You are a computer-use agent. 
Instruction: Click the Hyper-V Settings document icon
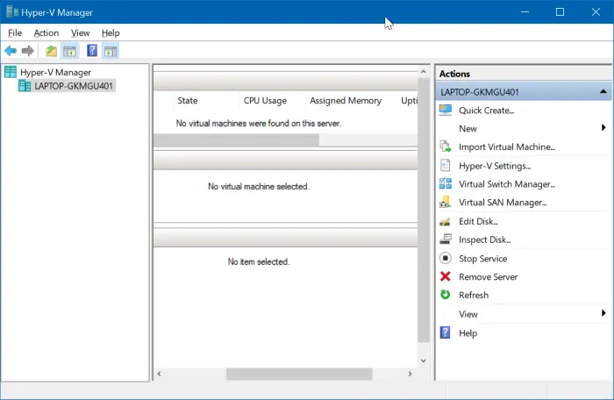point(446,165)
